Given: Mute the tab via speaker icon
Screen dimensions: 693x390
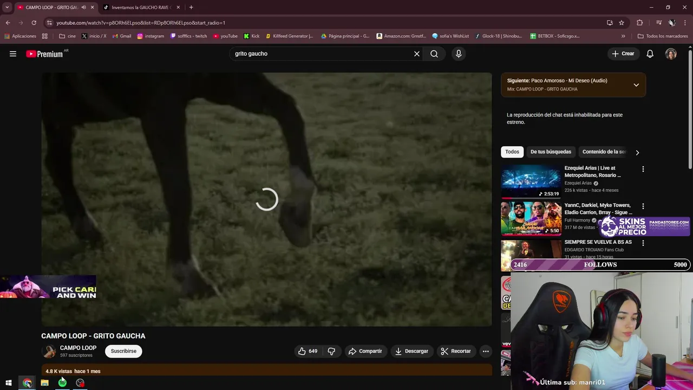Looking at the screenshot, I should pyautogui.click(x=83, y=7).
